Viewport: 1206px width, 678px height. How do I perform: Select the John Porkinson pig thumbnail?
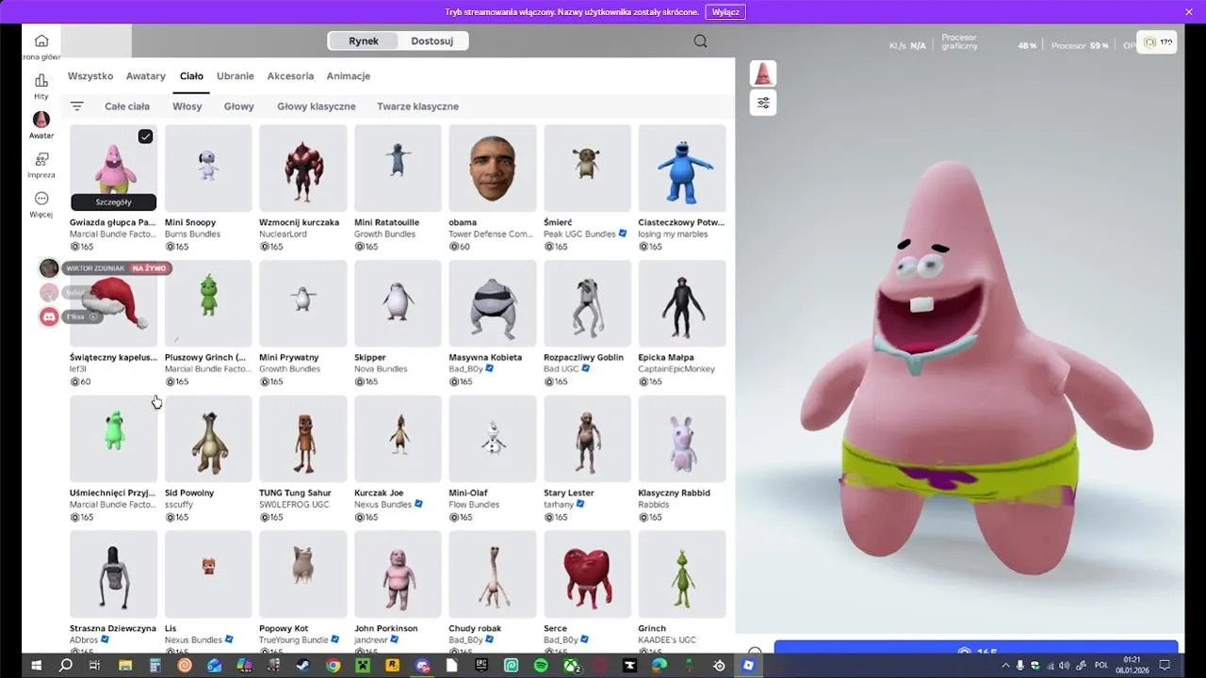[398, 574]
